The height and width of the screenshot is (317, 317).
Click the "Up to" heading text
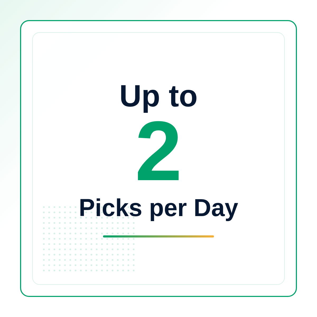(158, 97)
